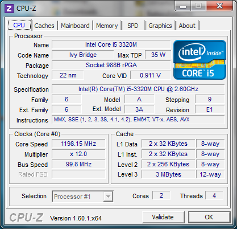
Task: Click the Code Name value Ivy Bridge
Action: pos(83,55)
